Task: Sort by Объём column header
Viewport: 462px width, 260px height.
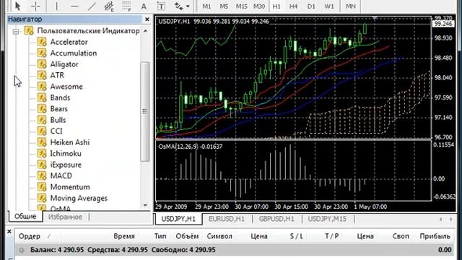Action: tap(187, 236)
